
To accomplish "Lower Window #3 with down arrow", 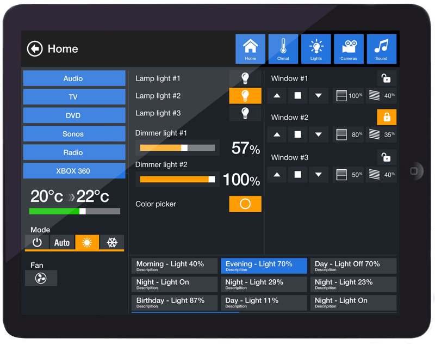I will click(319, 175).
